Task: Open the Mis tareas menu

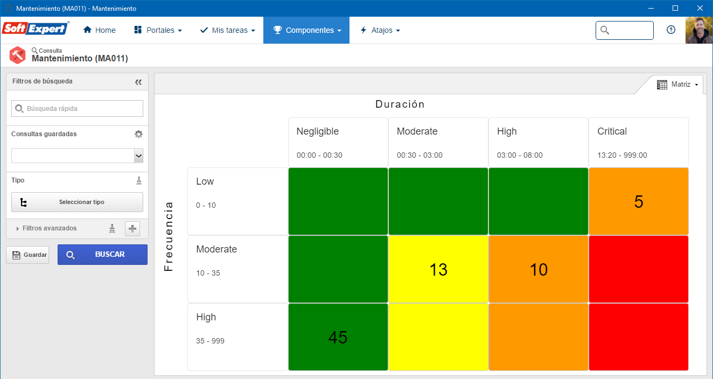Action: [x=227, y=30]
